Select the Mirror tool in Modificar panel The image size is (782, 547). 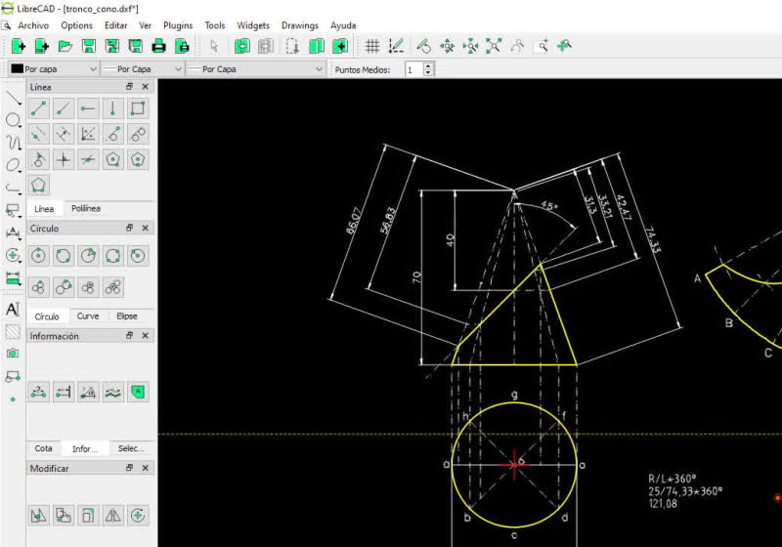(x=113, y=515)
